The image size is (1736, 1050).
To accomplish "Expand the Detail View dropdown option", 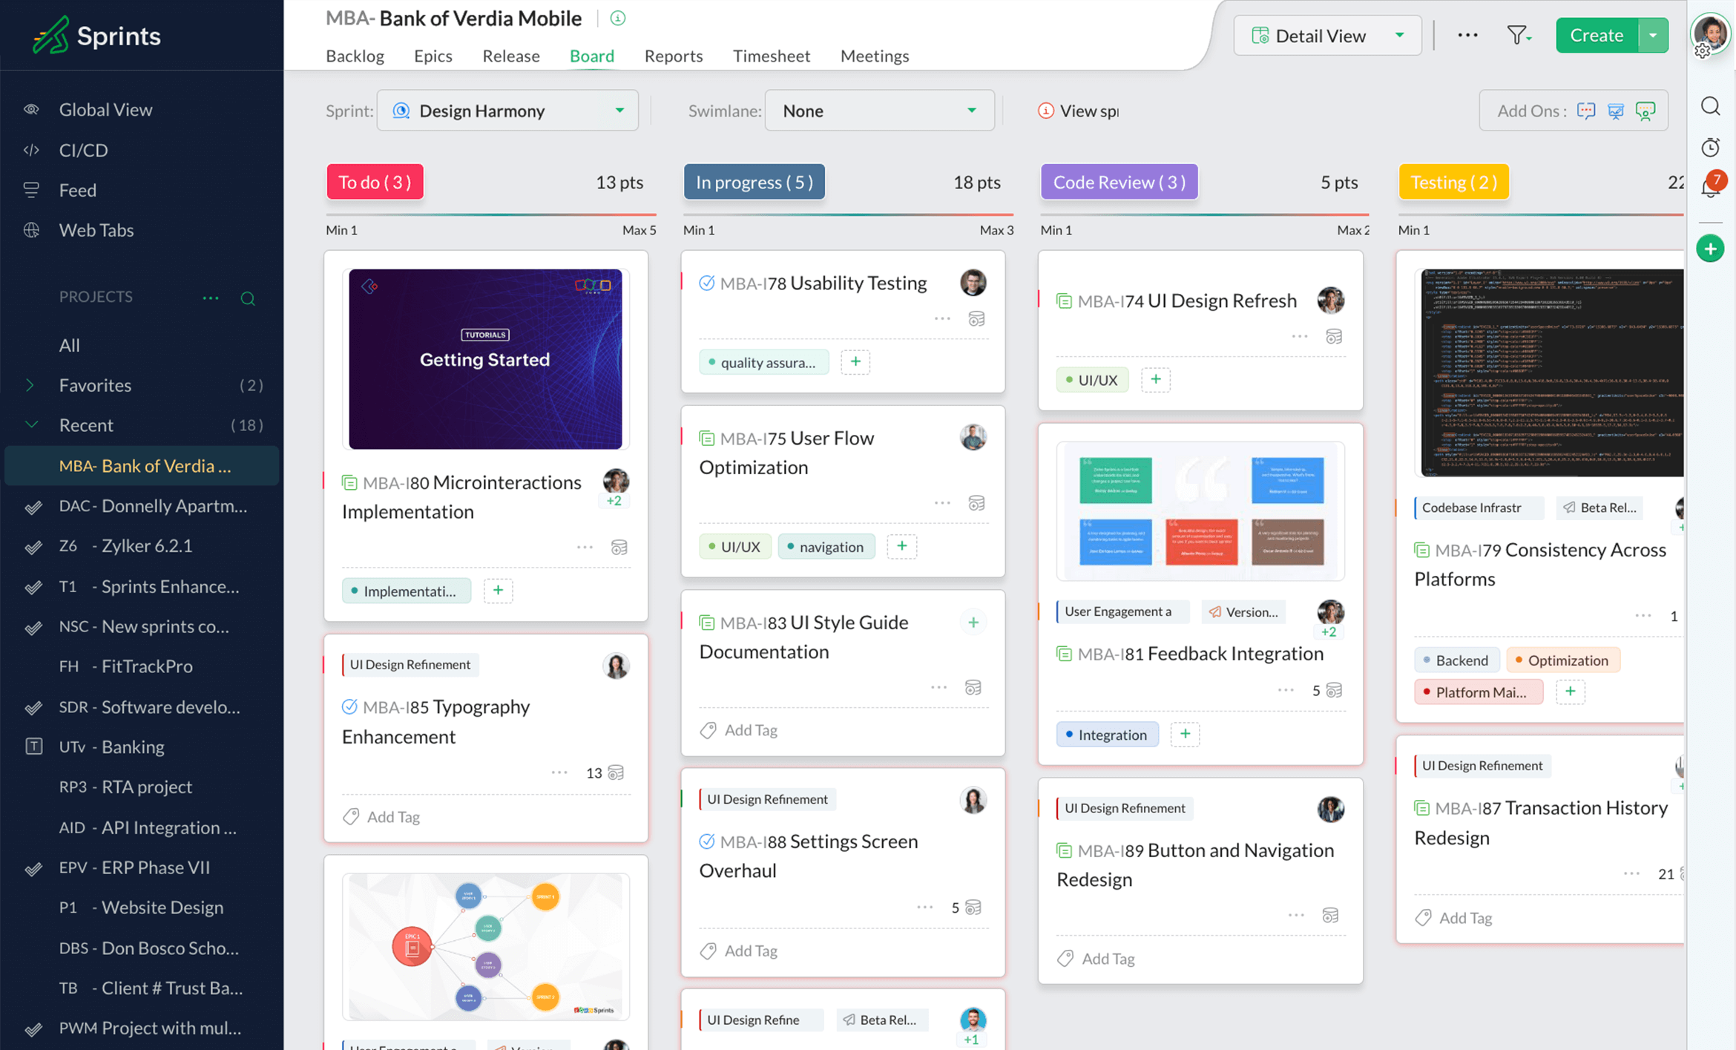I will click(1398, 33).
